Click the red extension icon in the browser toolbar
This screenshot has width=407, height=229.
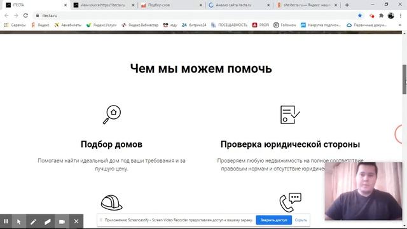[x=371, y=16]
